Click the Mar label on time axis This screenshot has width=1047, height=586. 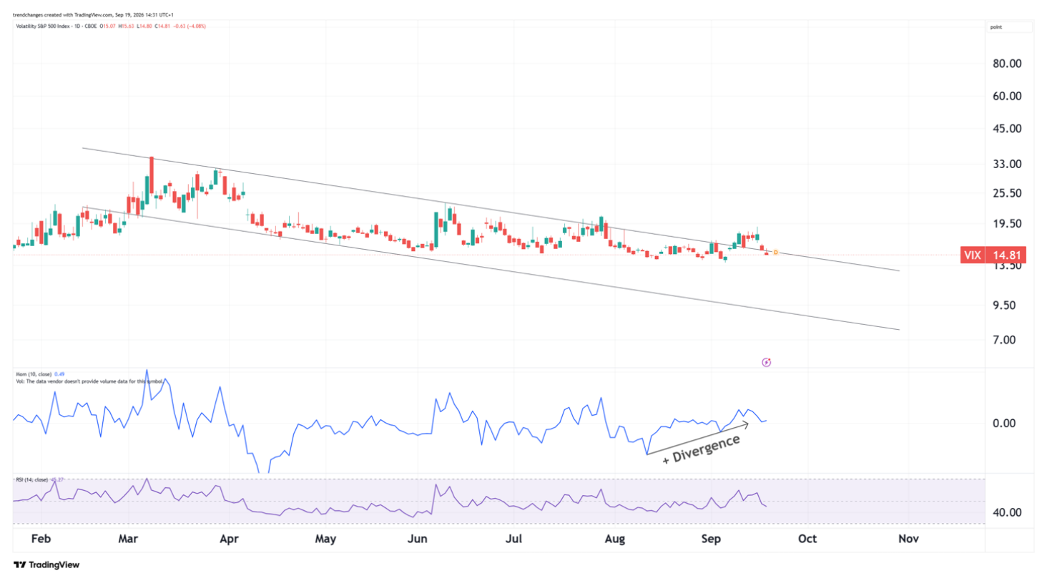click(128, 539)
